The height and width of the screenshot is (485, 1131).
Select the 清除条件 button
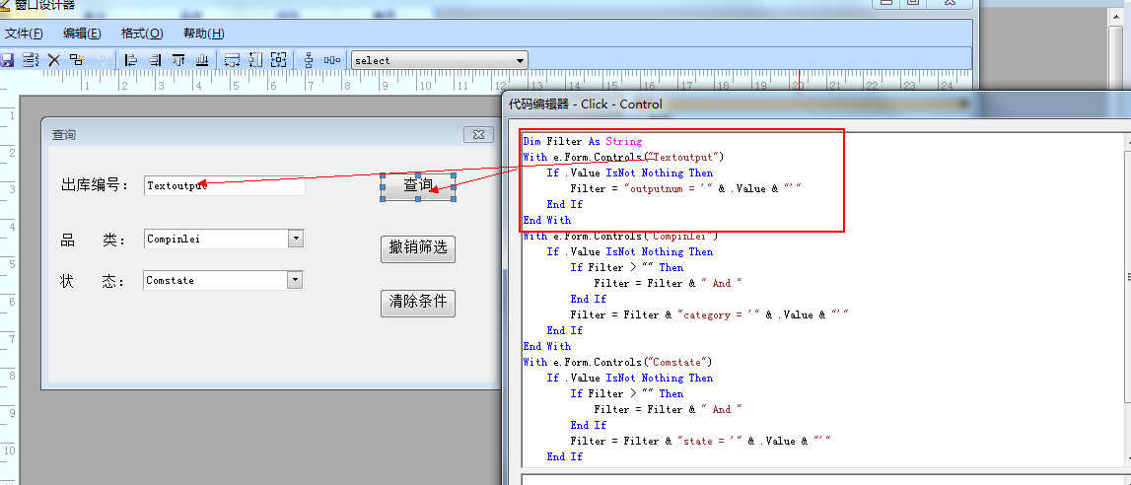pos(418,303)
